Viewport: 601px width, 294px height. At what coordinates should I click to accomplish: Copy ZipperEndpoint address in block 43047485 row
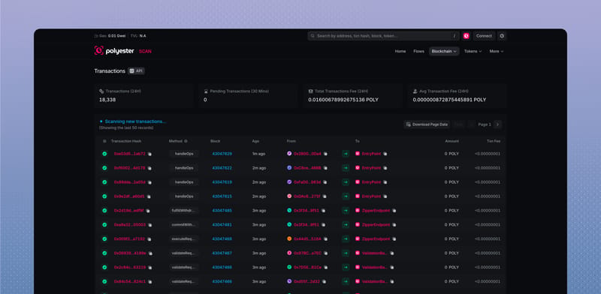[x=394, y=211]
